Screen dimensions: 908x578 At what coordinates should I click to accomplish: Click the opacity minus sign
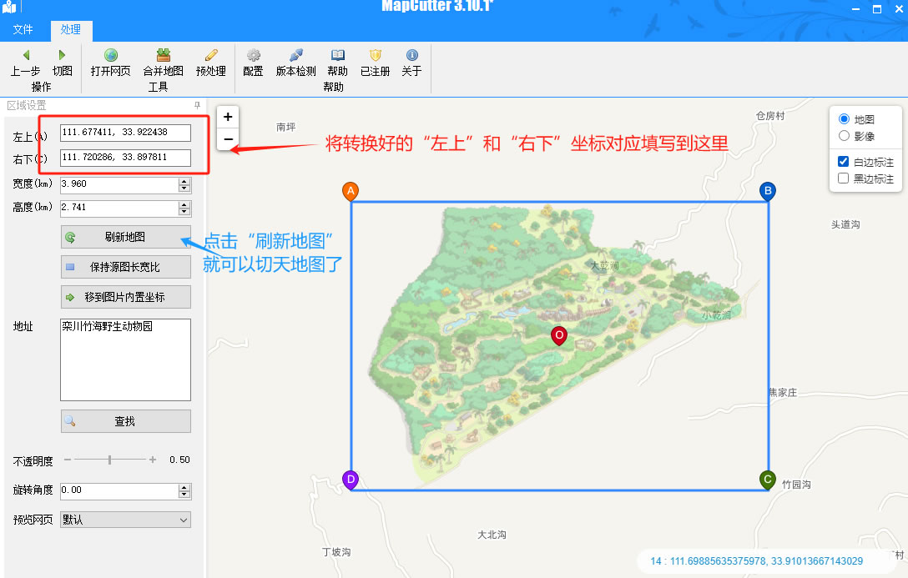[67, 460]
